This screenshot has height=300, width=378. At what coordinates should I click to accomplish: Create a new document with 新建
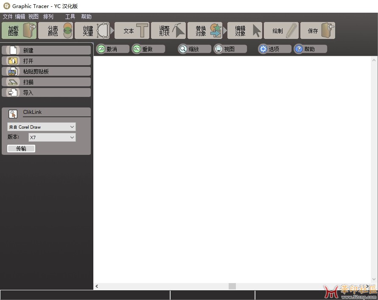(46, 50)
